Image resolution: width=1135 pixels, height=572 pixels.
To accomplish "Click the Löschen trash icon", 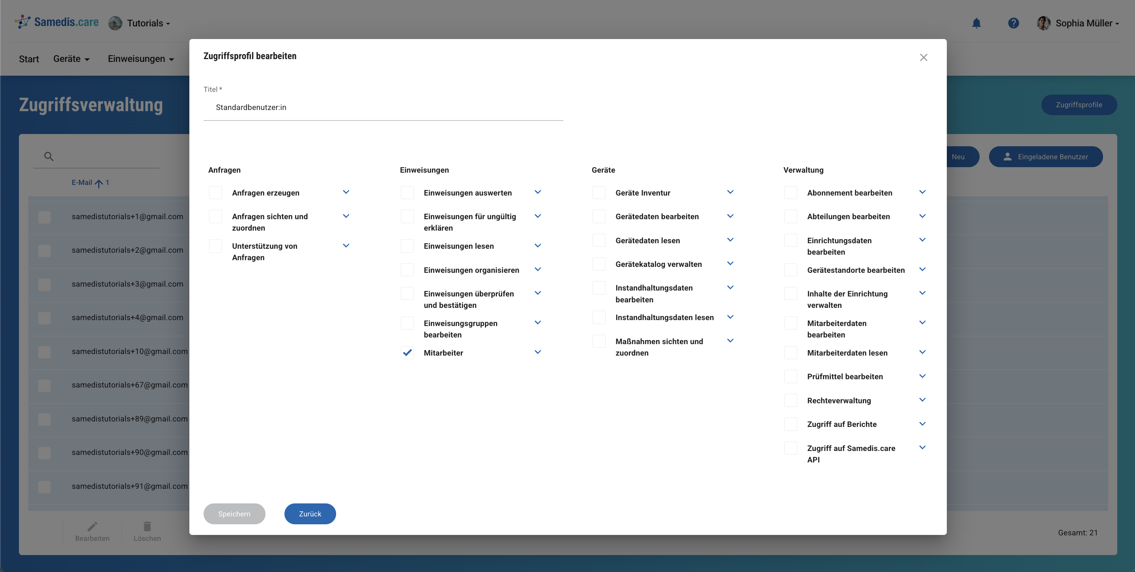I will point(147,526).
